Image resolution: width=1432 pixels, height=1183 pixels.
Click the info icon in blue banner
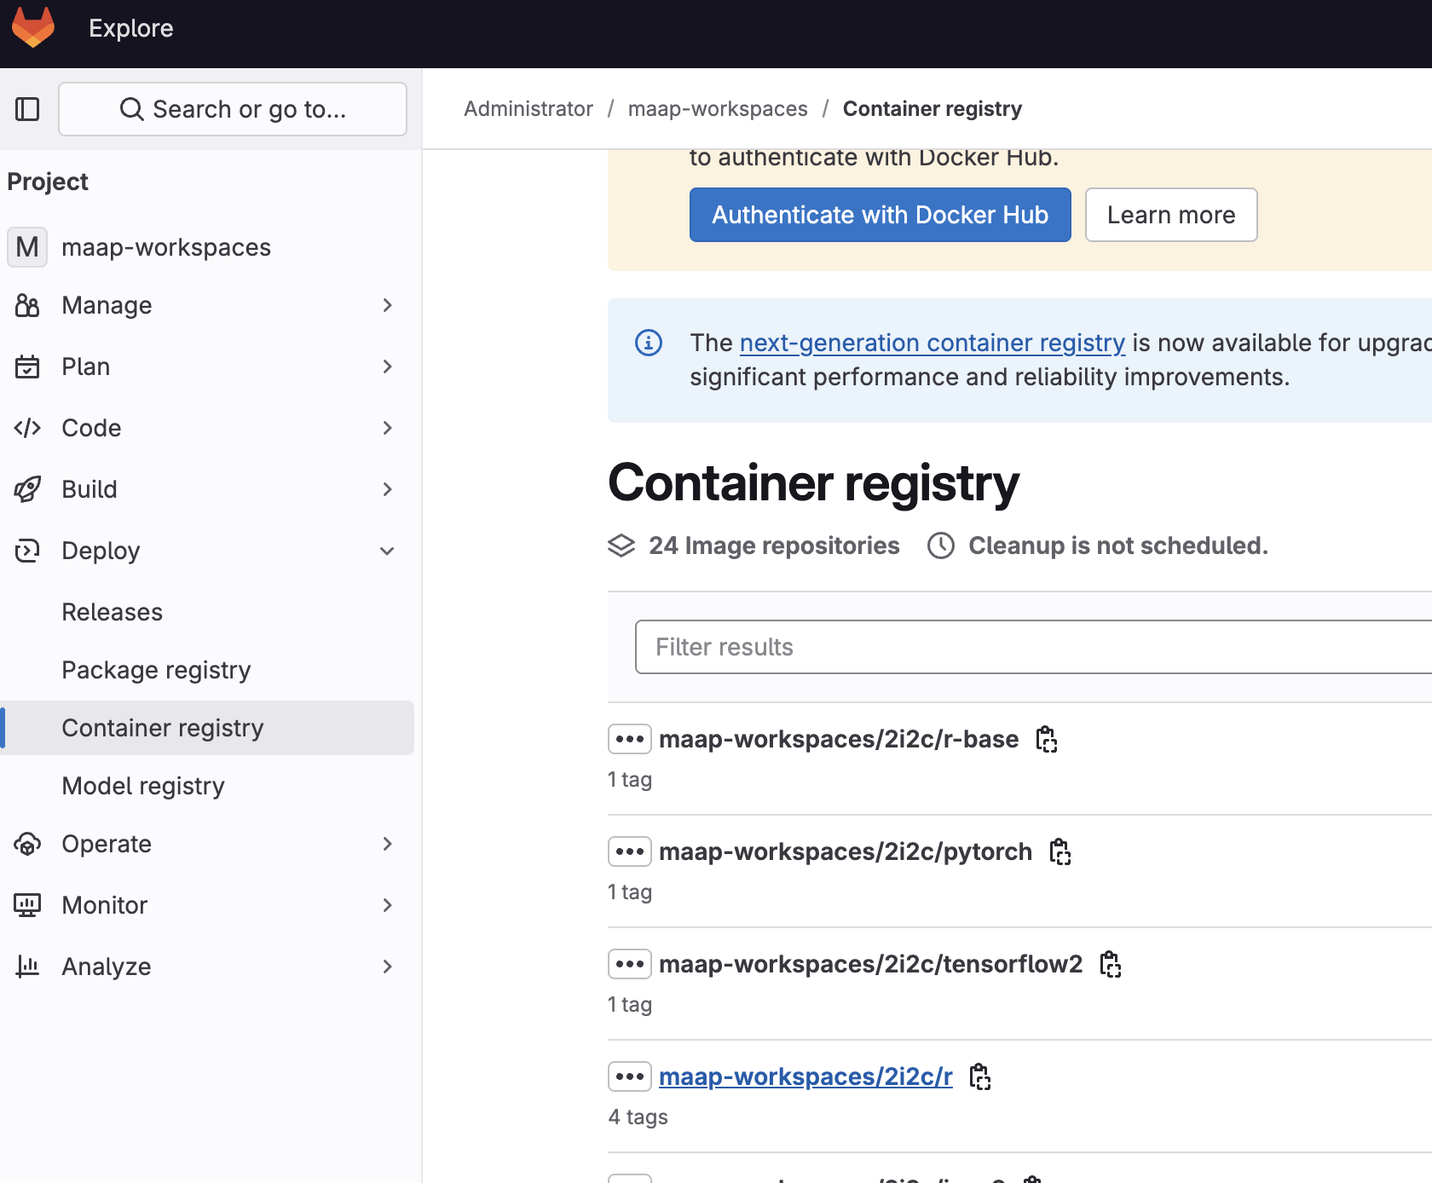tap(649, 343)
